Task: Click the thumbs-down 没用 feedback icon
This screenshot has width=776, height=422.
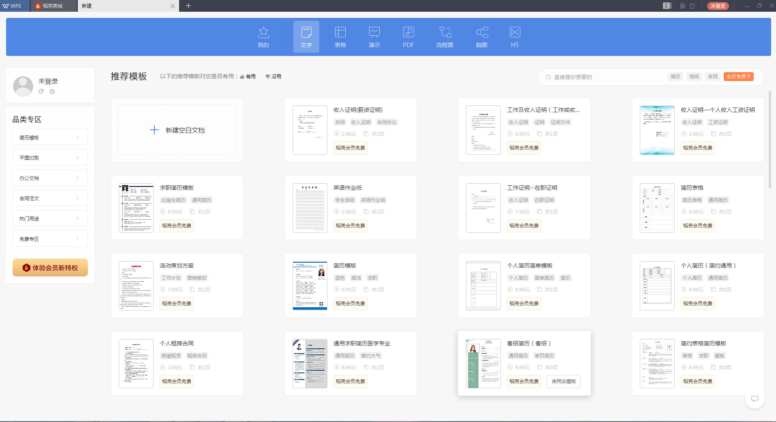Action: point(267,77)
